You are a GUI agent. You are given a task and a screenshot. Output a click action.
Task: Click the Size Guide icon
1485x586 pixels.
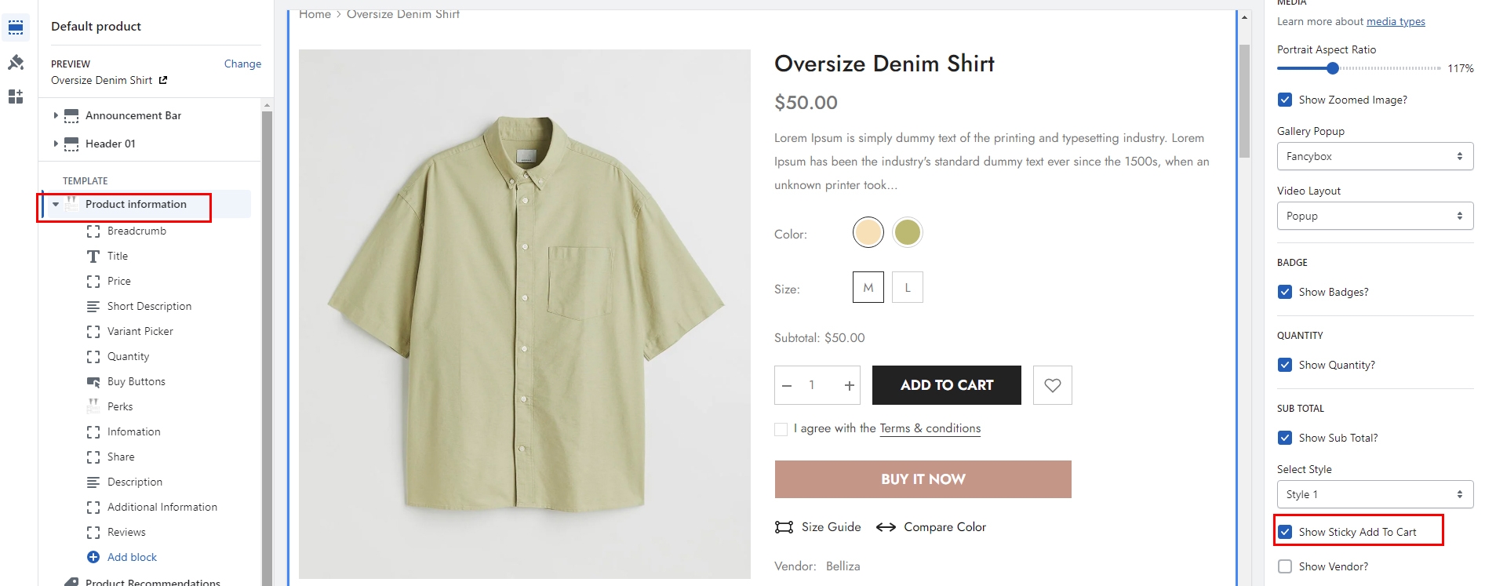(x=784, y=527)
